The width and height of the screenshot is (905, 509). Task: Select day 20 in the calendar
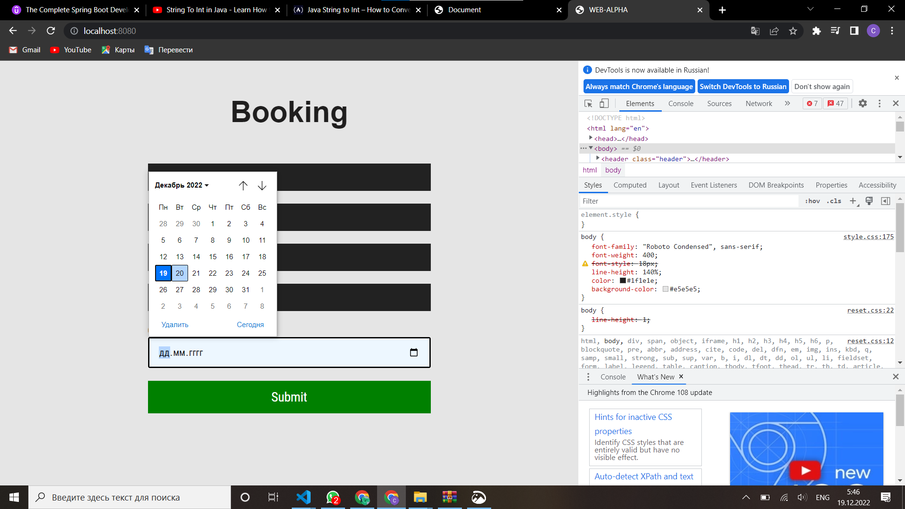pos(180,273)
